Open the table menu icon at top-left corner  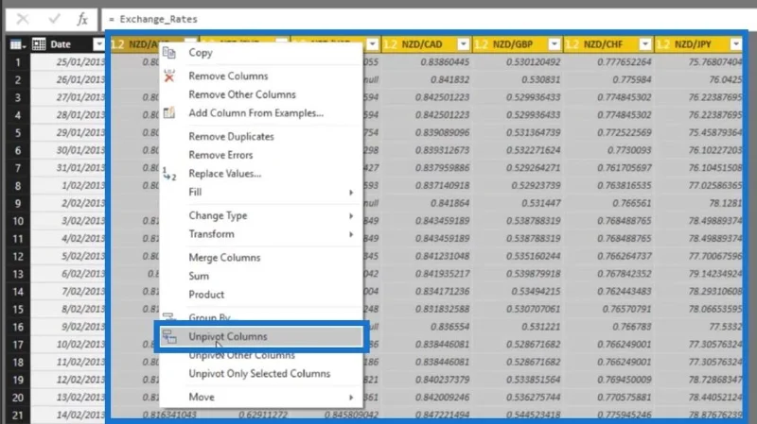(17, 44)
